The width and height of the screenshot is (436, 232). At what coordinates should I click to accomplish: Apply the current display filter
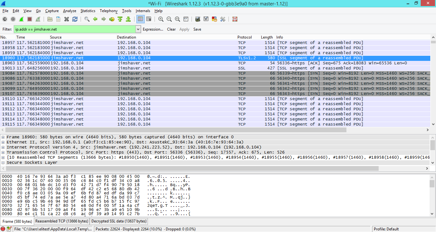point(184,29)
